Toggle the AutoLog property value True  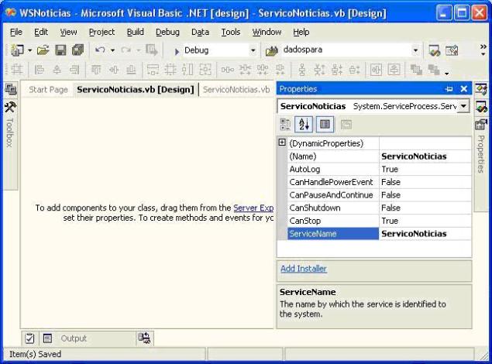tap(425, 169)
